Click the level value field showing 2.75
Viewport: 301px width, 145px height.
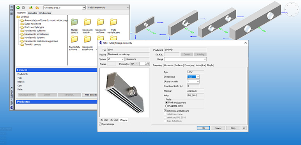[x=145, y=64]
